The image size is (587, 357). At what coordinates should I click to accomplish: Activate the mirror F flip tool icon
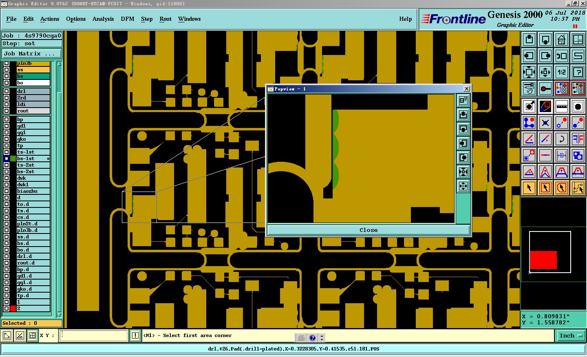578,139
